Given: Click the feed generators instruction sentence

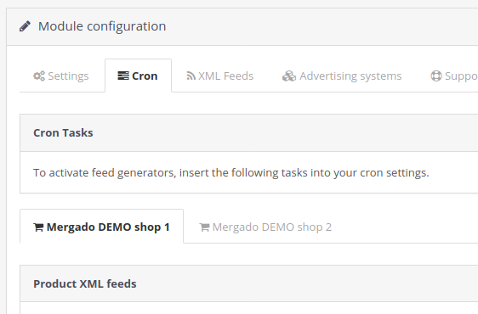Looking at the screenshot, I should 230,173.
